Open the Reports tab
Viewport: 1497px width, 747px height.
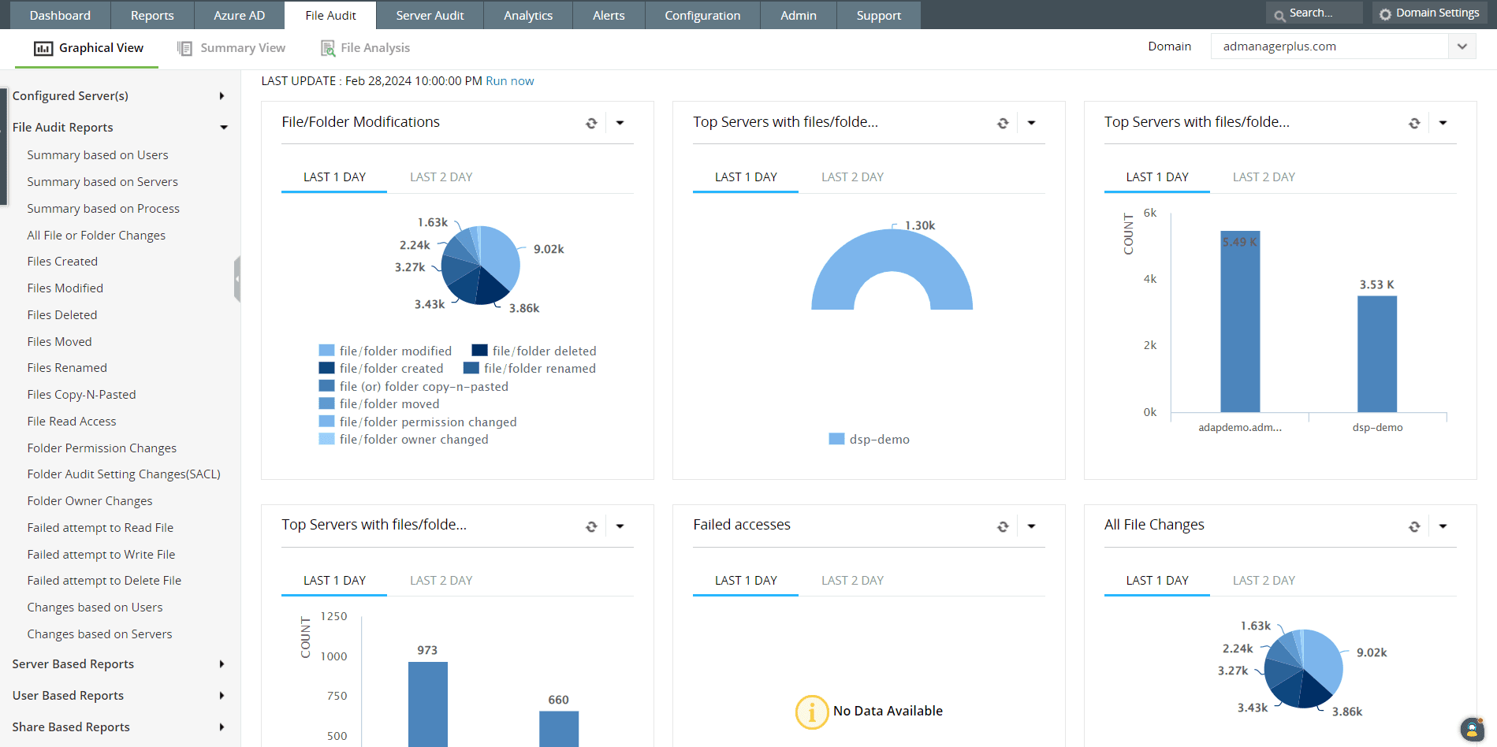[x=152, y=15]
